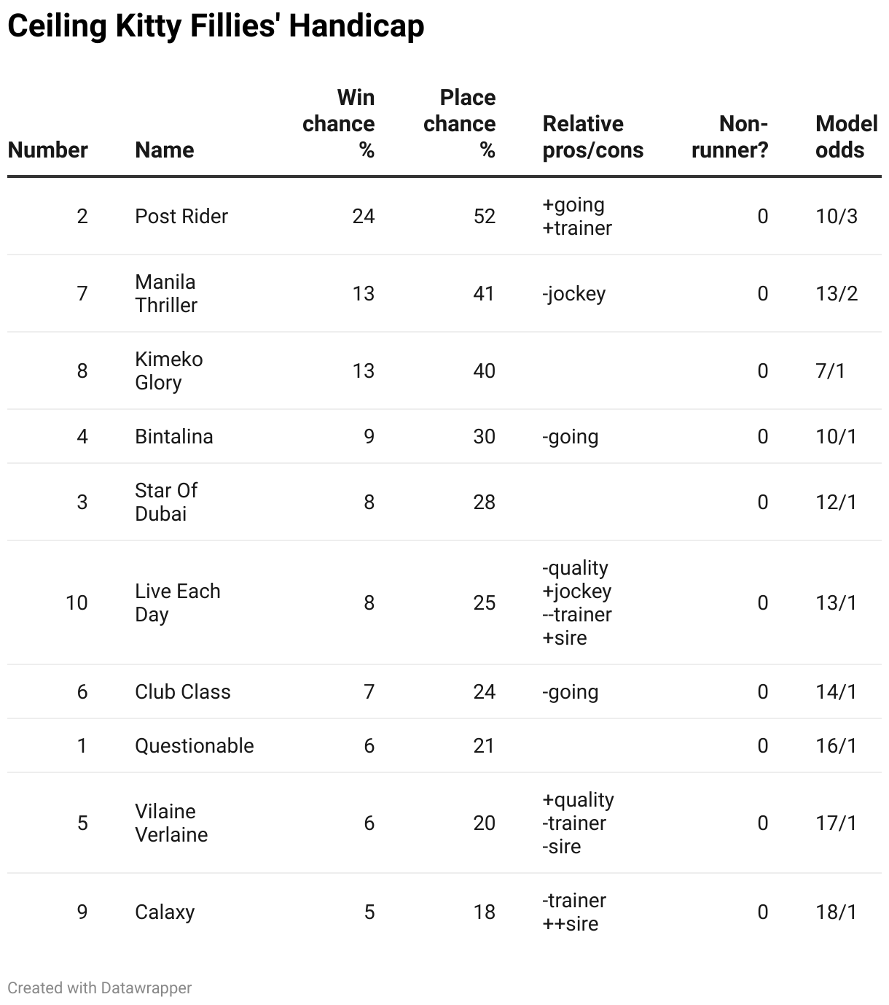Click the Star Of Dubai name

(x=166, y=502)
